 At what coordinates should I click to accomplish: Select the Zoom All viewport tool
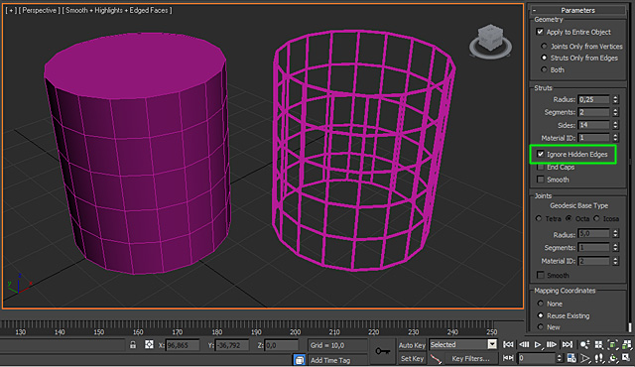[599, 344]
